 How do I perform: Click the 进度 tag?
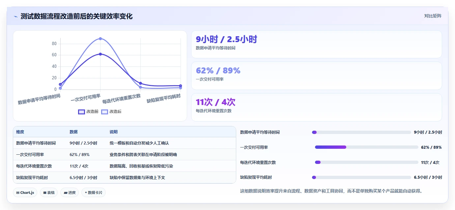[70, 193]
